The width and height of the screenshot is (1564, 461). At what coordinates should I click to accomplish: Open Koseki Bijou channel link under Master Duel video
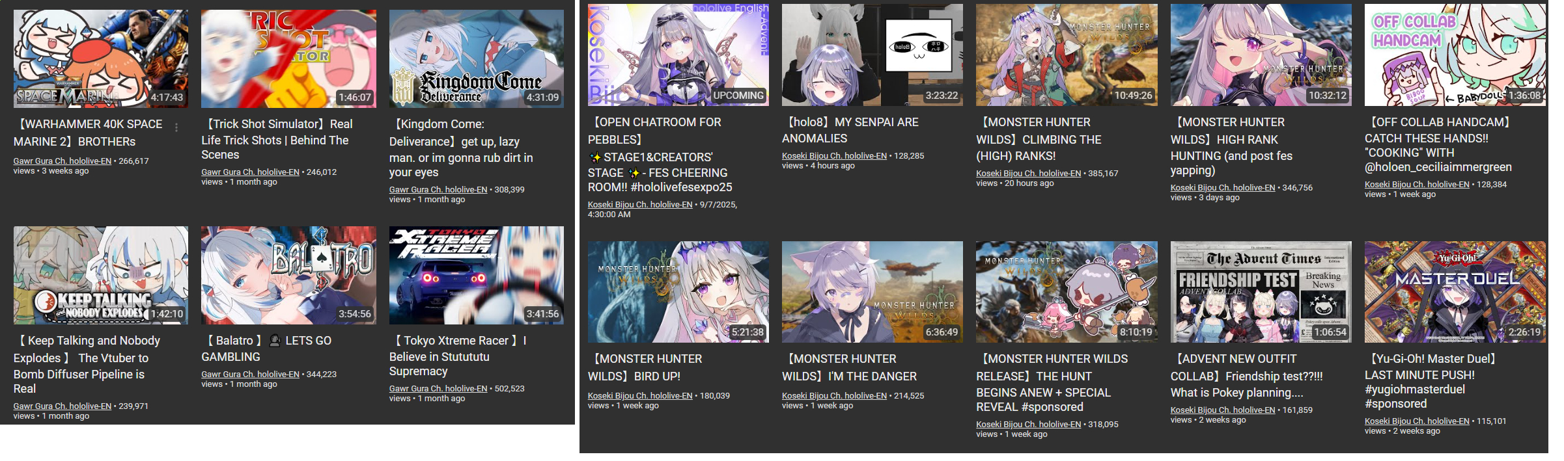point(1417,421)
